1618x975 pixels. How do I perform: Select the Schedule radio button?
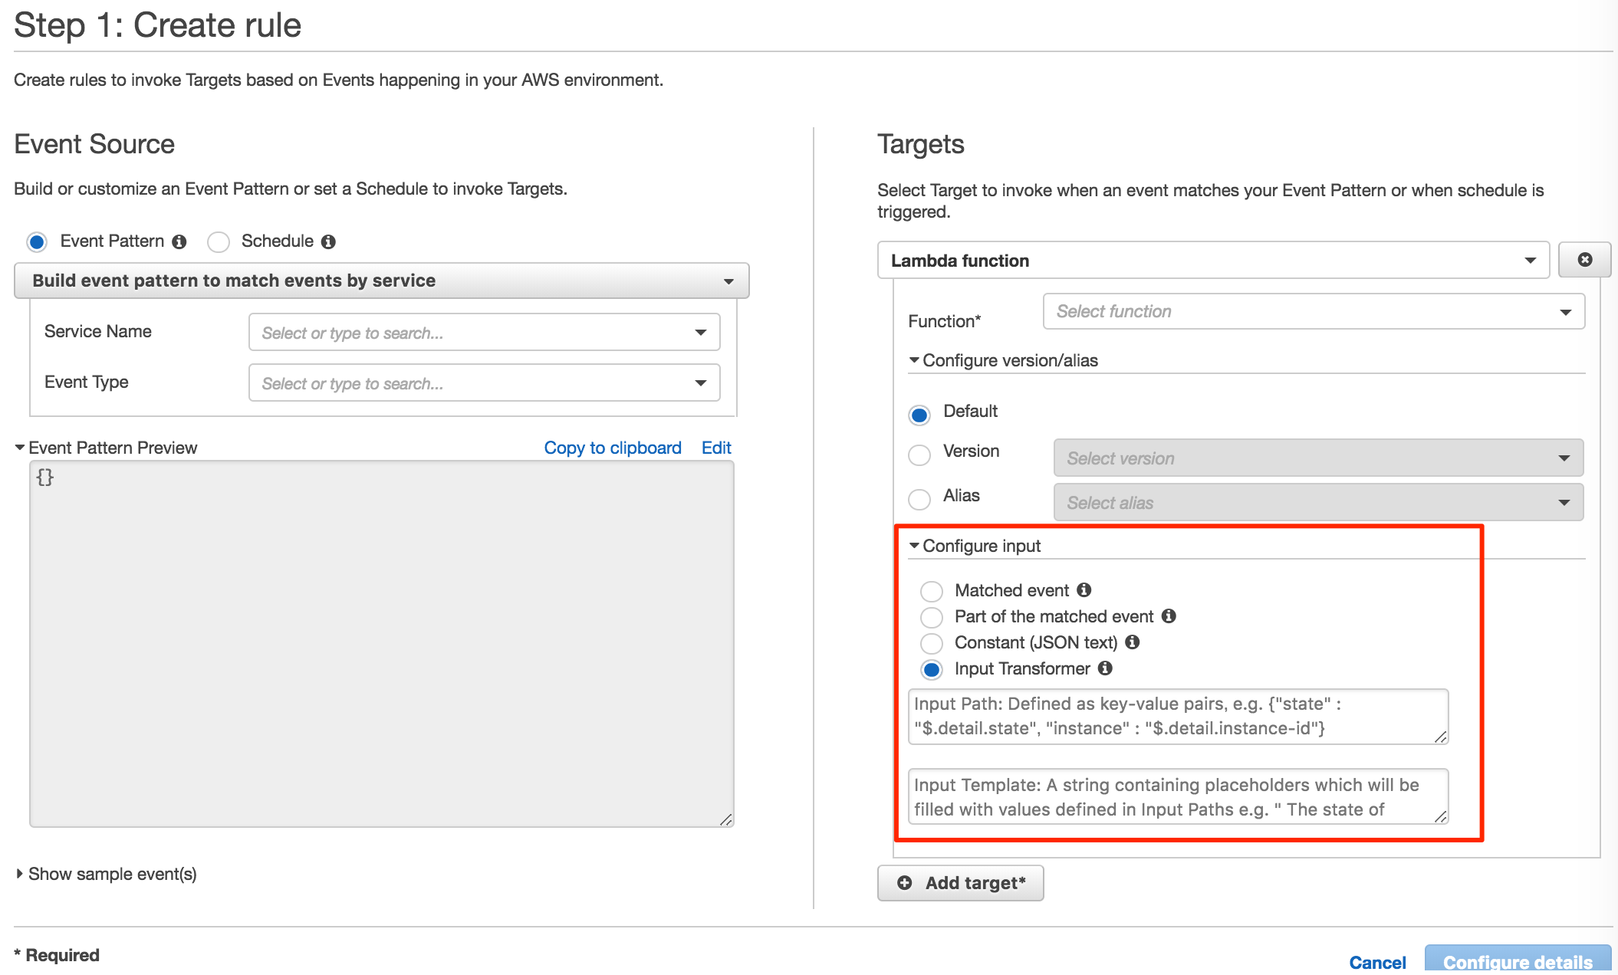(x=219, y=241)
